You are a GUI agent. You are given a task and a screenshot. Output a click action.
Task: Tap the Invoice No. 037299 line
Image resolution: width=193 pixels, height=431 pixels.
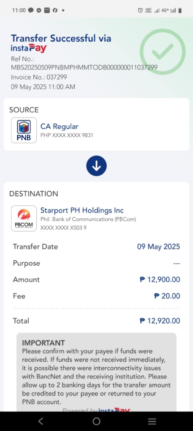[x=39, y=77]
